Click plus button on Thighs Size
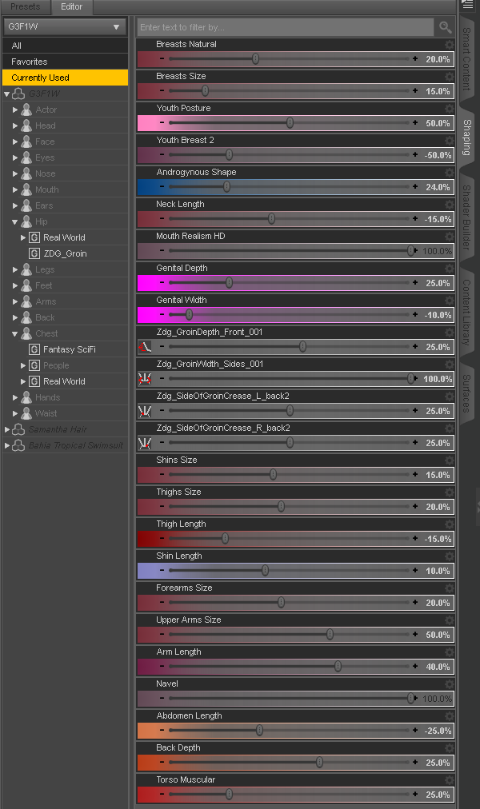 [x=415, y=507]
